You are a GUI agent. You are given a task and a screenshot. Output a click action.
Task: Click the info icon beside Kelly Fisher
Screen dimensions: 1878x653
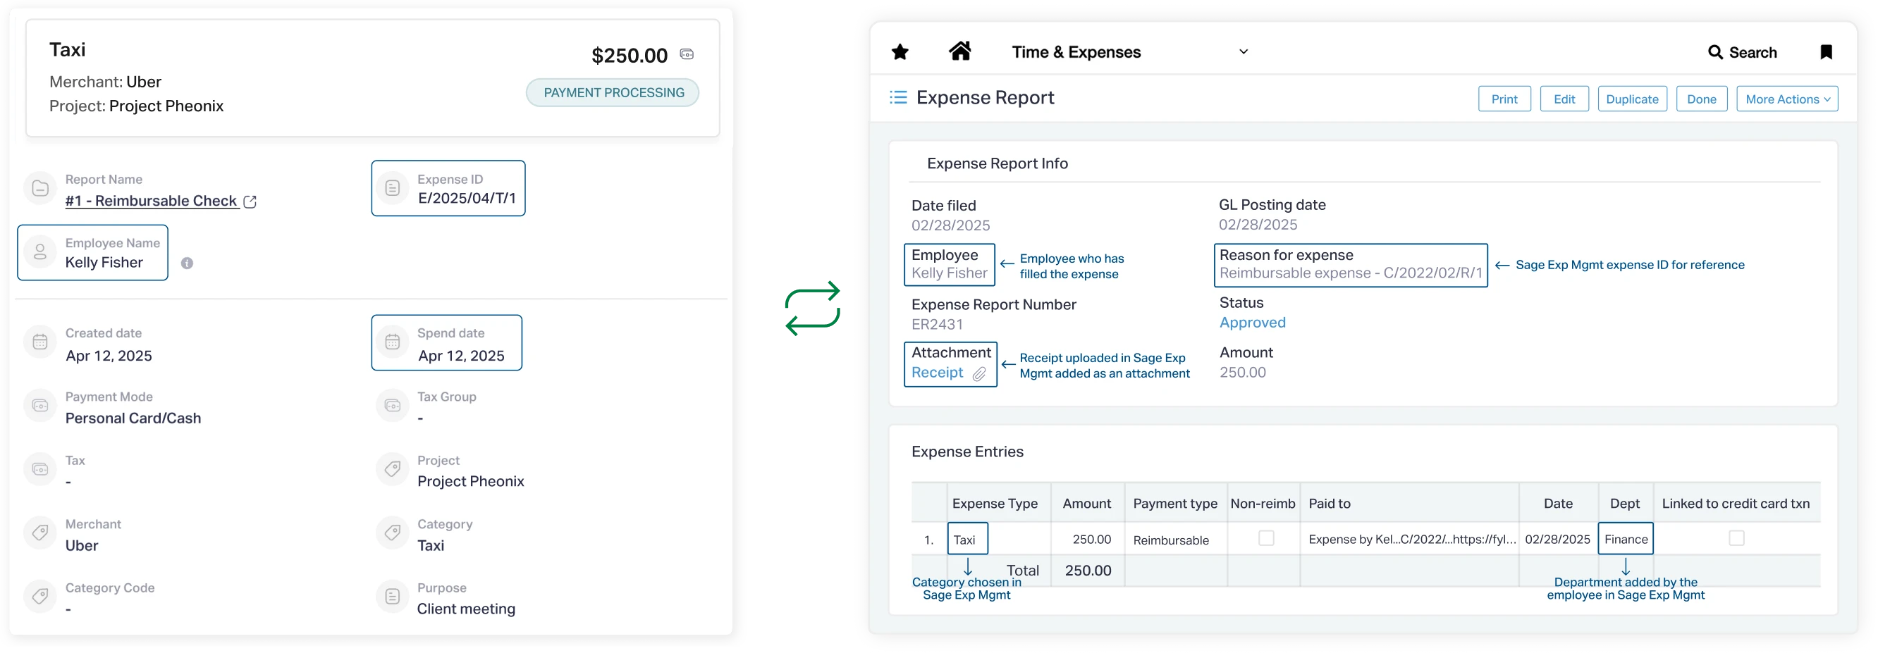188,263
